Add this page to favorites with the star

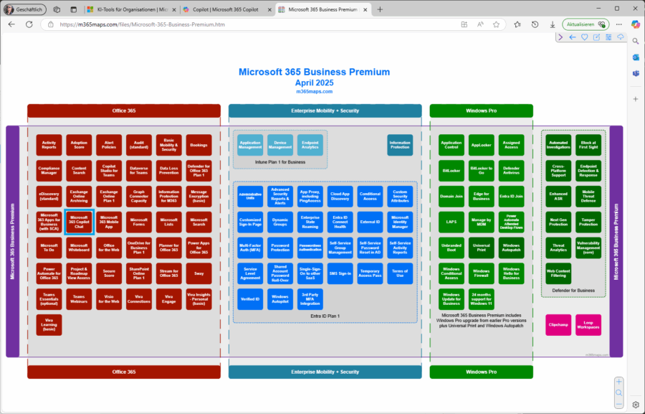coord(497,24)
